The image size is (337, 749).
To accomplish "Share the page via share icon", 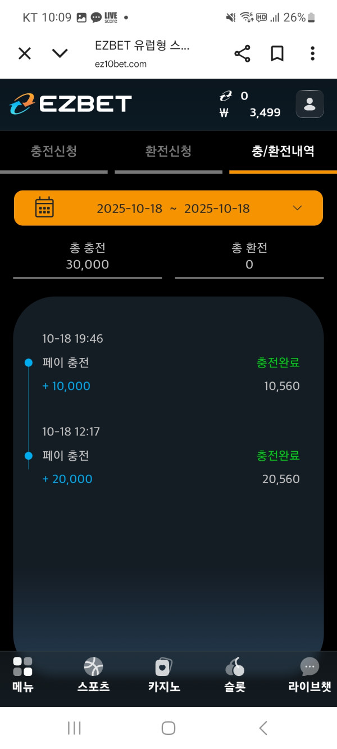I will pyautogui.click(x=242, y=53).
